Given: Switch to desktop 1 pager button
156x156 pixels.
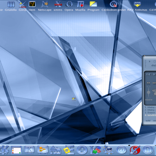Looking at the screenshot, I should point(148,150).
